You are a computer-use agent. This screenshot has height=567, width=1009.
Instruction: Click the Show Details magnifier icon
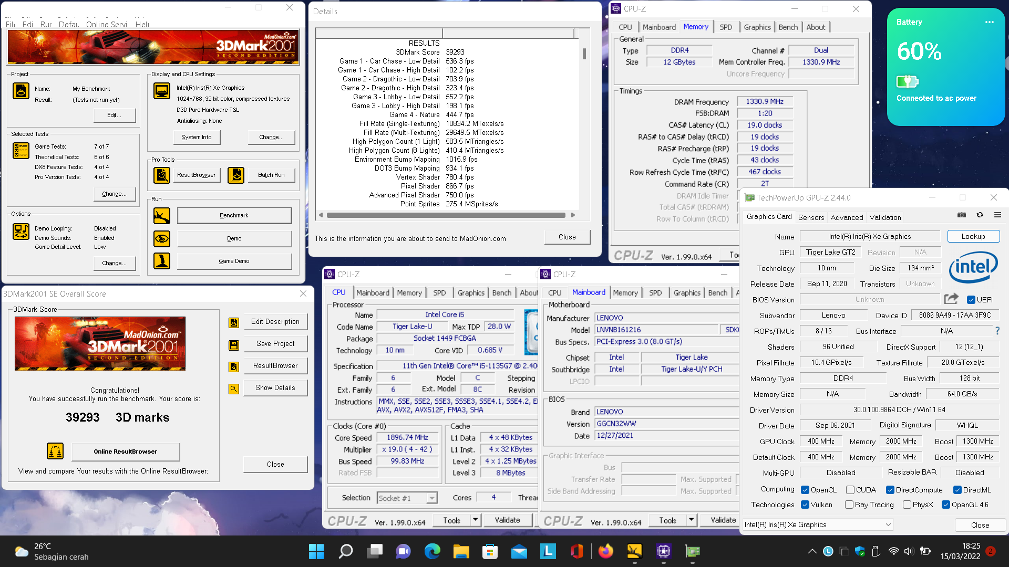click(x=234, y=388)
